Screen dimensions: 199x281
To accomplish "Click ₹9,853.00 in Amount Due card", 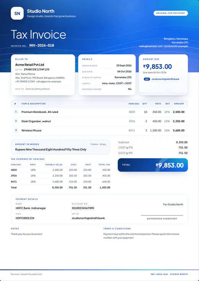I will 157,67.
